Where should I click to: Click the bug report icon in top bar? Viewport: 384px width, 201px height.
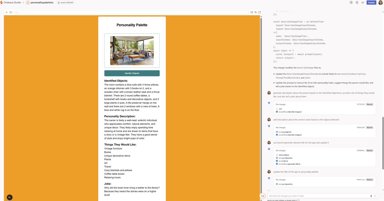pyautogui.click(x=357, y=2)
